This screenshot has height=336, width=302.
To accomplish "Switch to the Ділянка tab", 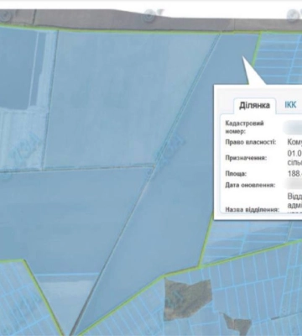I will (254, 106).
